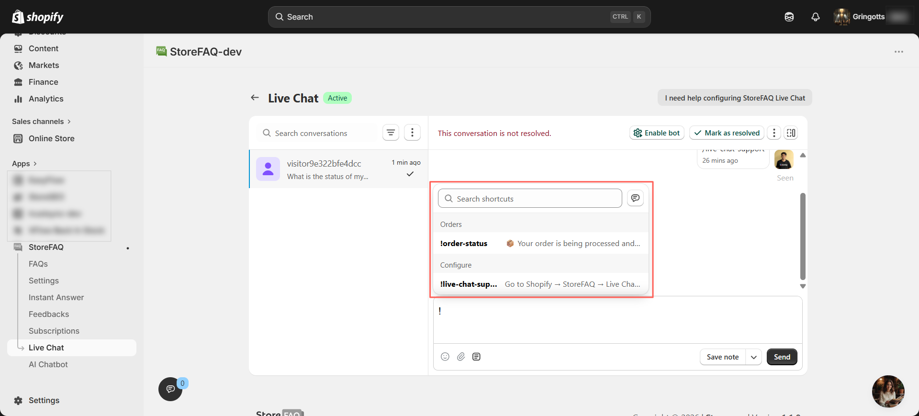Screen dimensions: 919x416
Task: Open Markets in sidebar
Action: (x=44, y=65)
